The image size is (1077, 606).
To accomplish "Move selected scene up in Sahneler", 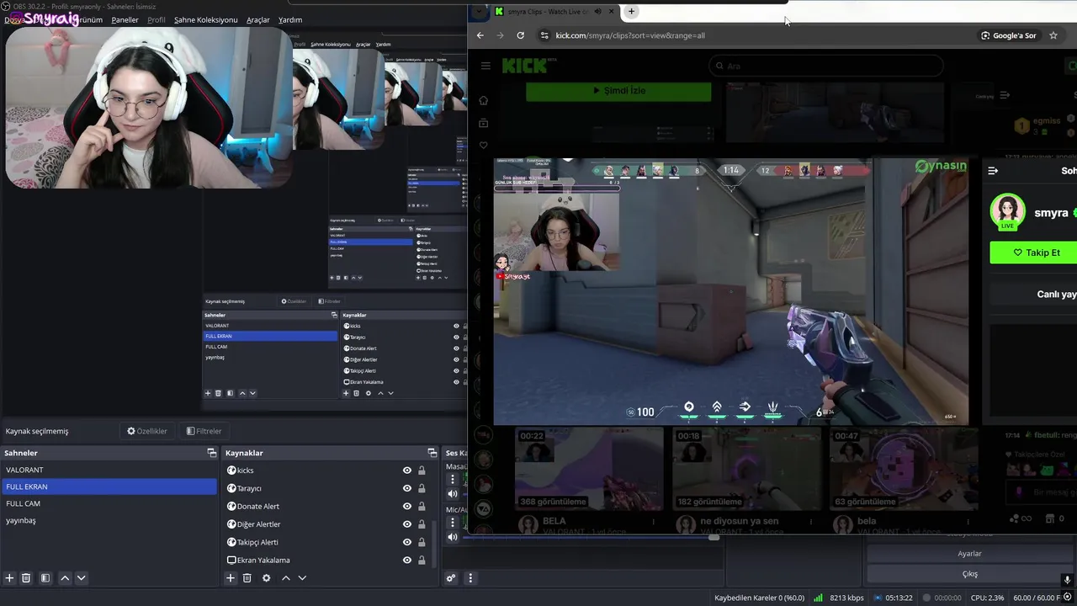I will point(65,578).
